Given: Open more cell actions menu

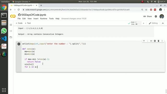Looking at the screenshot, I should [x=162, y=41].
